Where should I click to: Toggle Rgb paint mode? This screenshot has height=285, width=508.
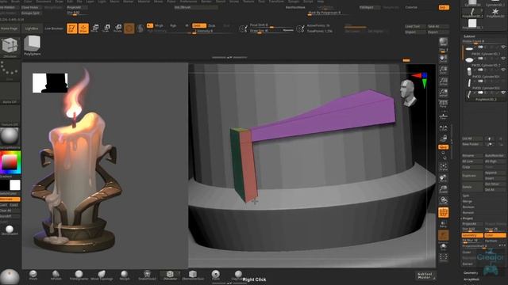point(173,25)
